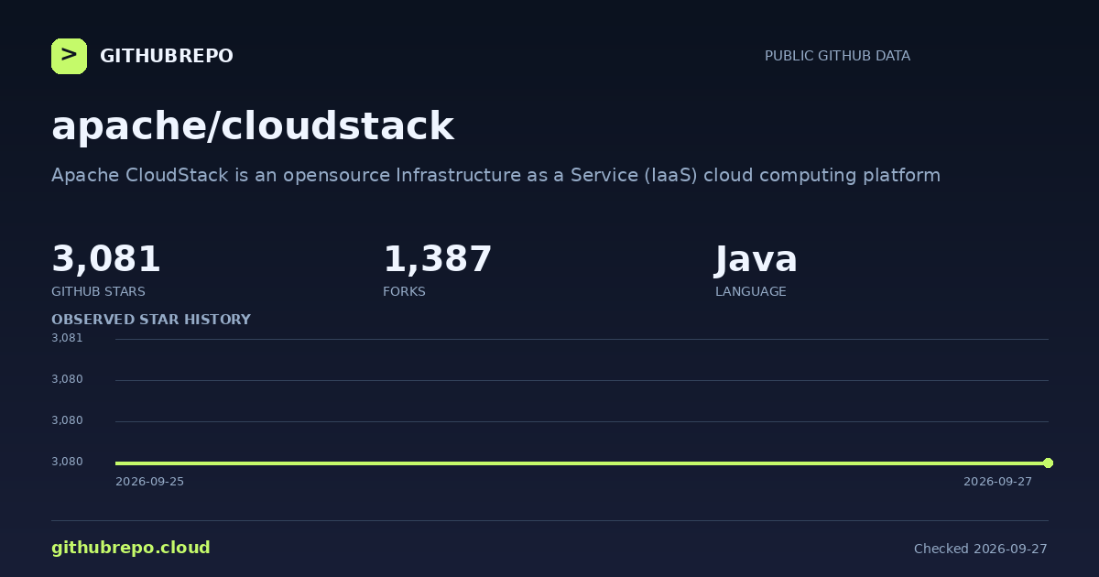The image size is (1099, 577).
Task: Click the green star history line
Action: (x=582, y=463)
